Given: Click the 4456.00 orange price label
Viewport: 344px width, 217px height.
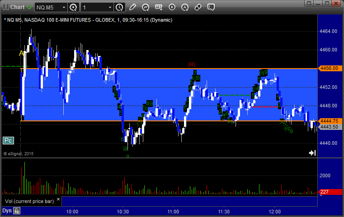Looking at the screenshot, I should (330, 68).
